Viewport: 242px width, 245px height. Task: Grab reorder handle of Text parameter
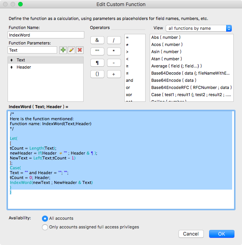coord(12,60)
